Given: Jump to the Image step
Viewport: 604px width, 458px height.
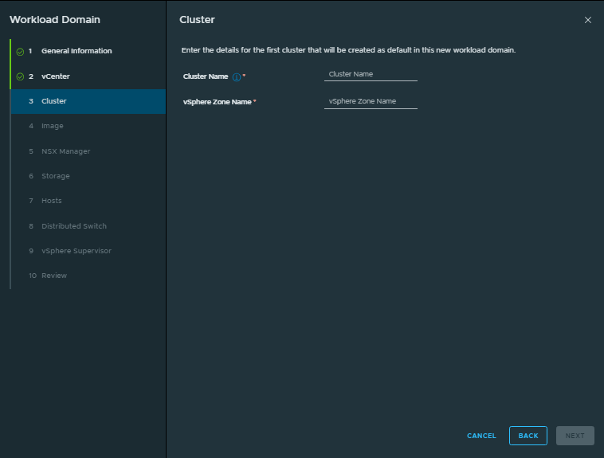Looking at the screenshot, I should pos(53,126).
